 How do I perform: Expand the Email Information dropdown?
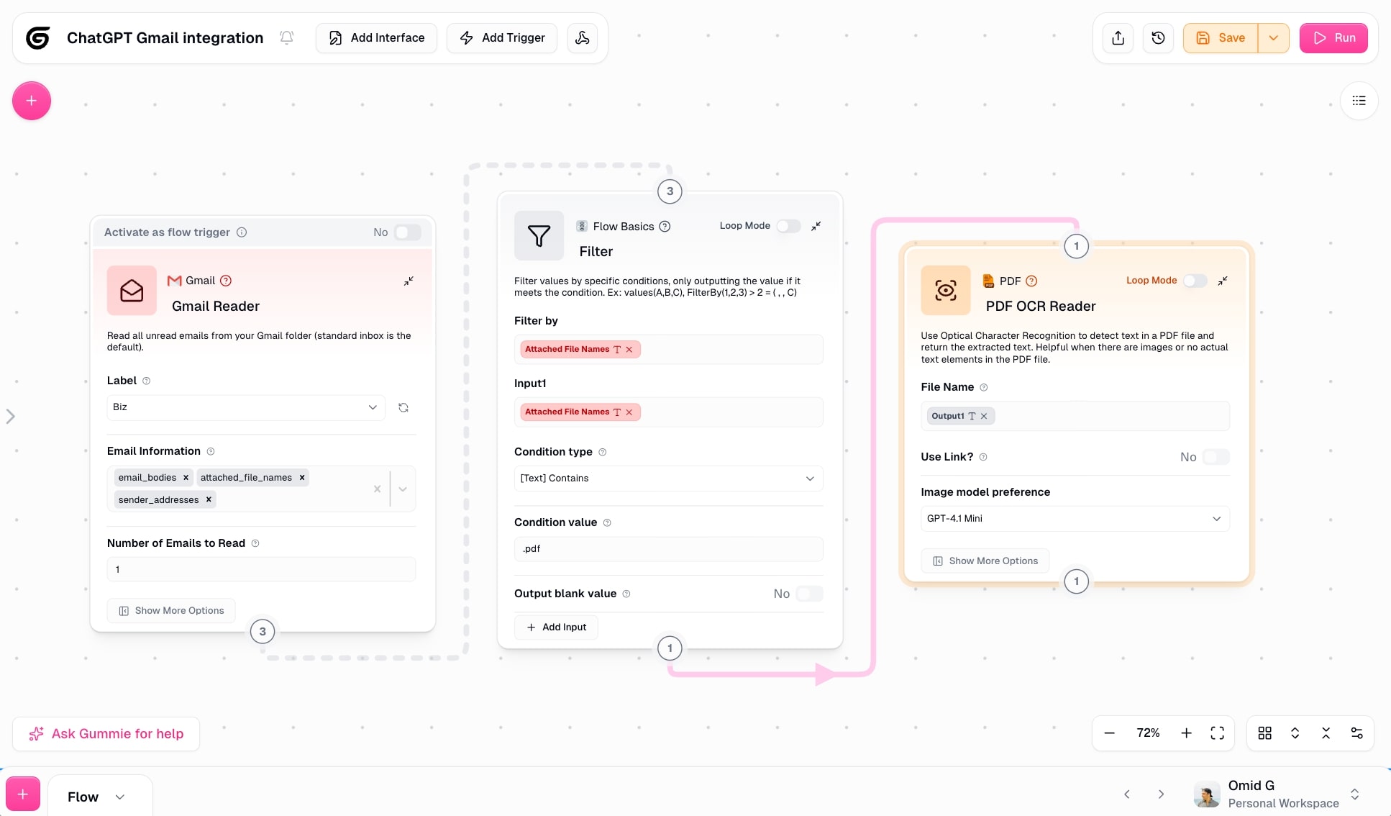click(x=403, y=489)
